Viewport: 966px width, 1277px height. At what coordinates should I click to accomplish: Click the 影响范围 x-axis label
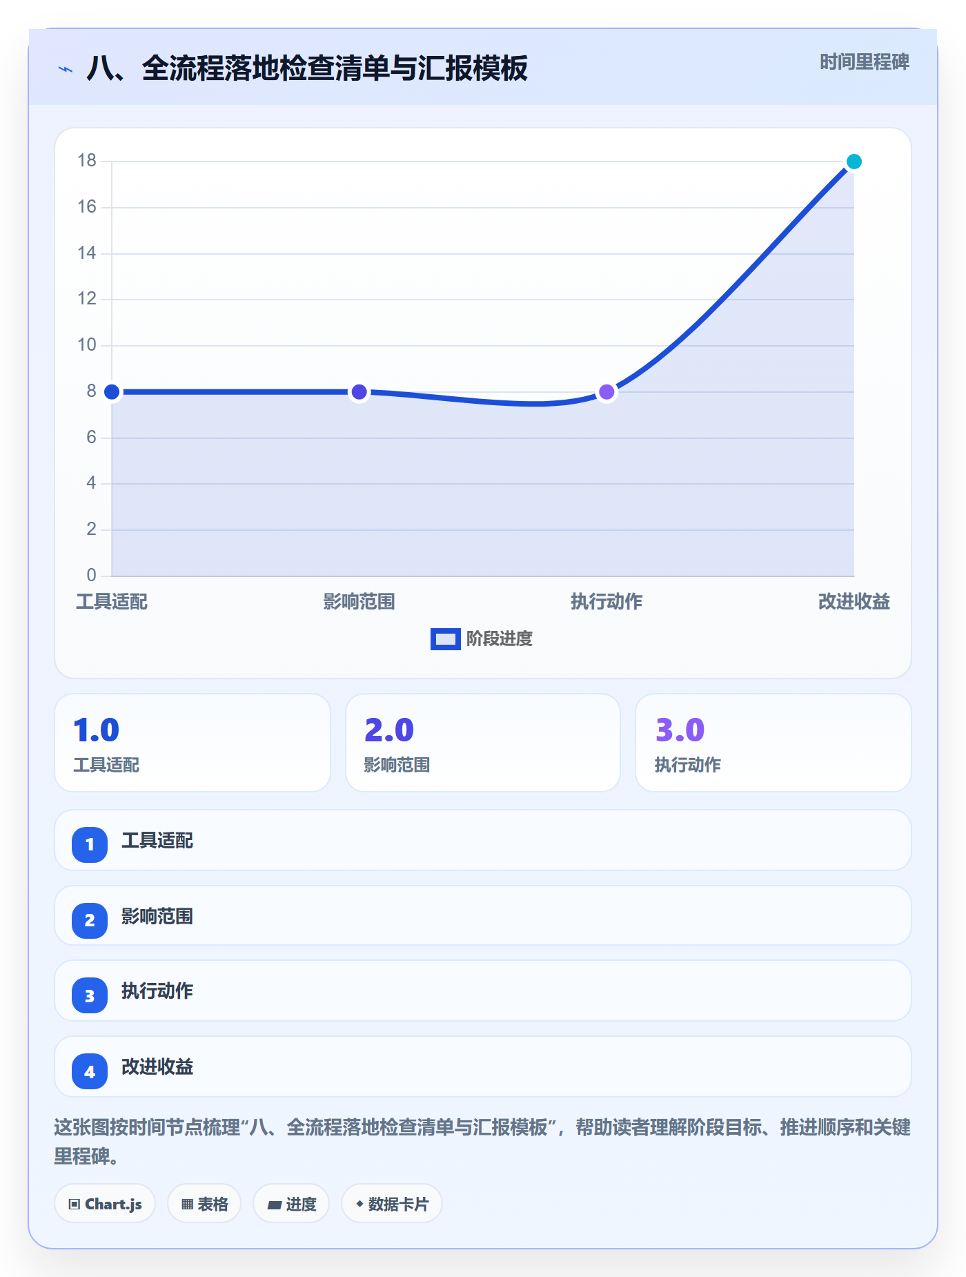tap(359, 602)
